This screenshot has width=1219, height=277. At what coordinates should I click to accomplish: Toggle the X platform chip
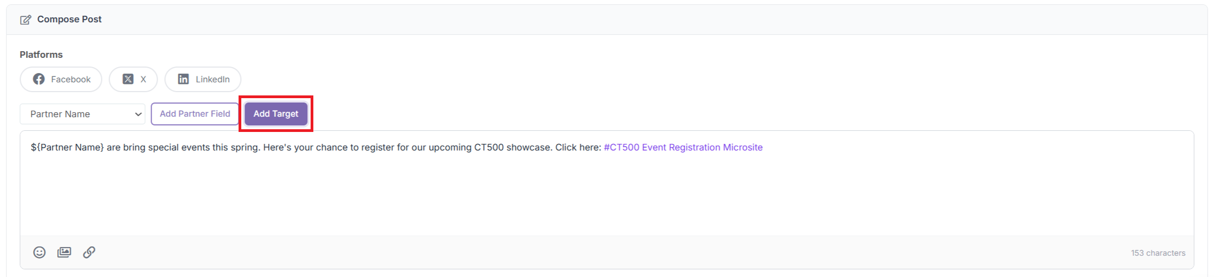133,79
